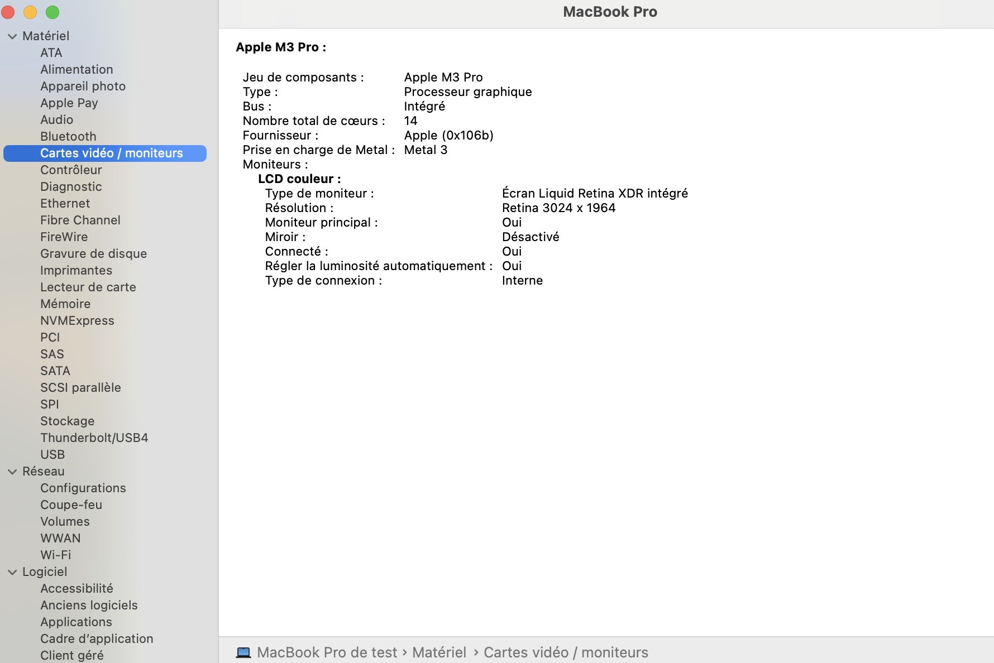Open the NVMExpress section
Screen dimensions: 994x663
tap(77, 320)
